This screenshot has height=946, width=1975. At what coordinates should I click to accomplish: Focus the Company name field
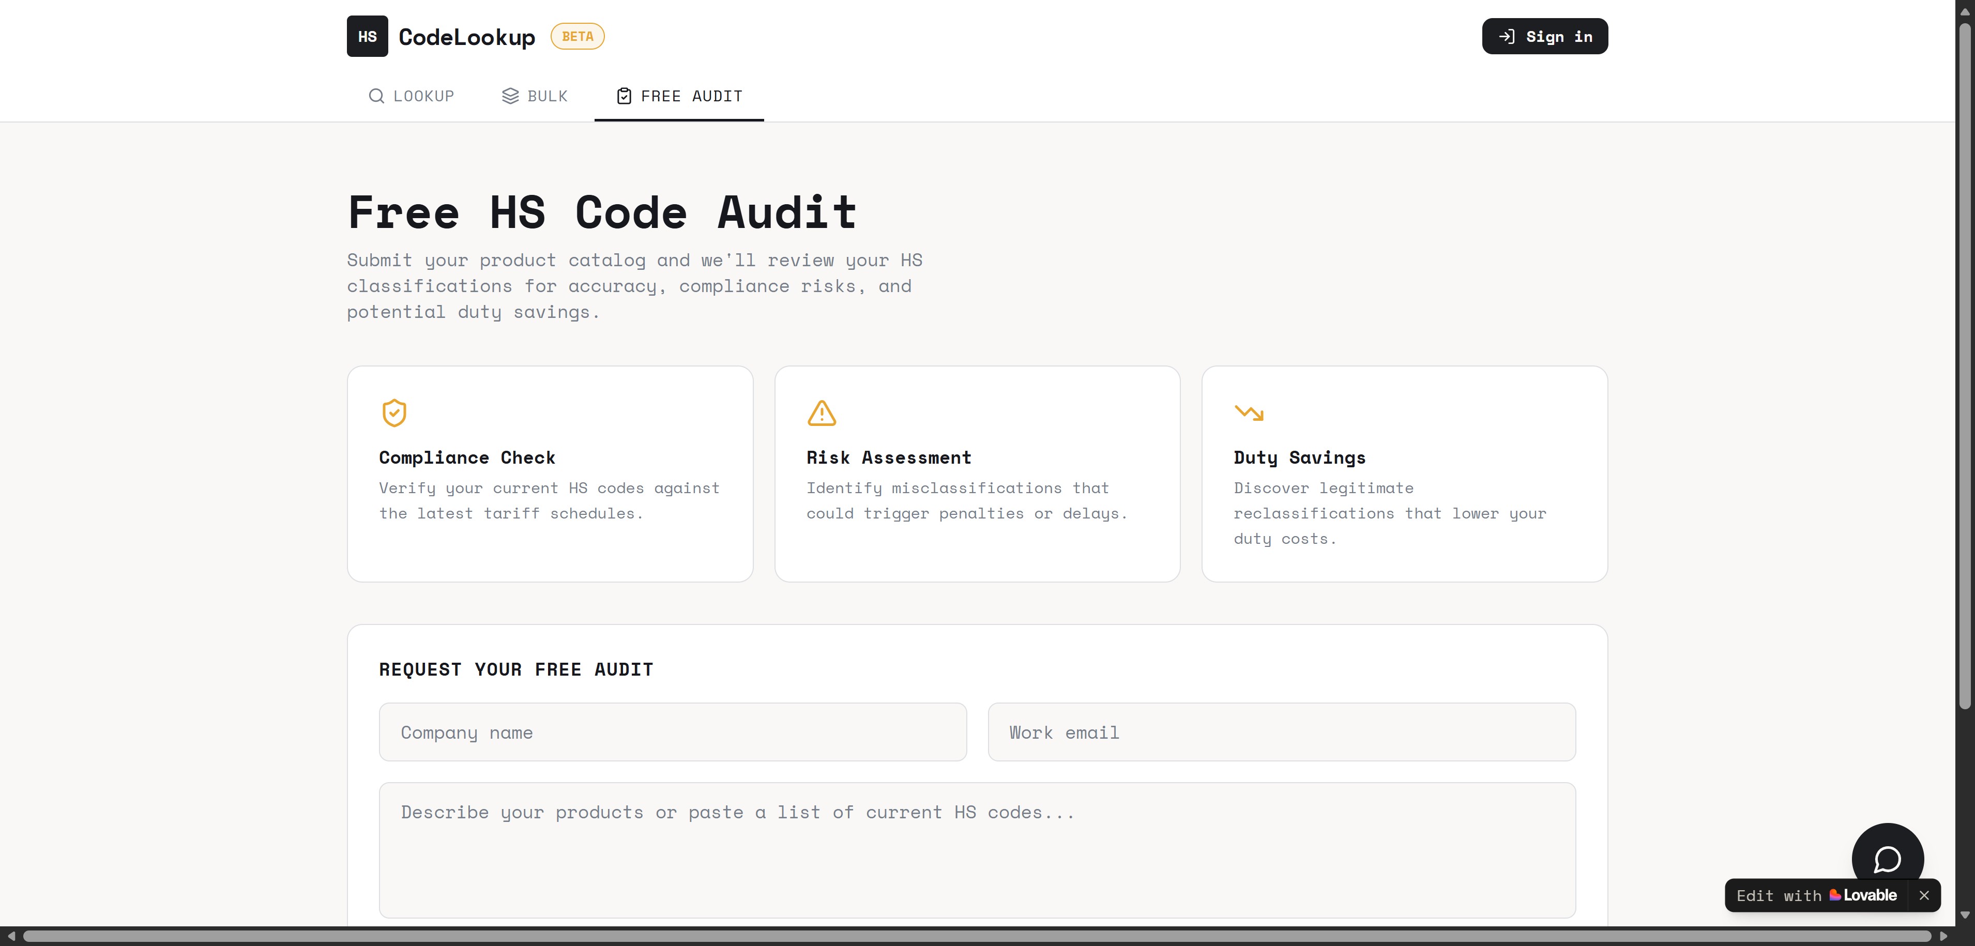(x=672, y=731)
